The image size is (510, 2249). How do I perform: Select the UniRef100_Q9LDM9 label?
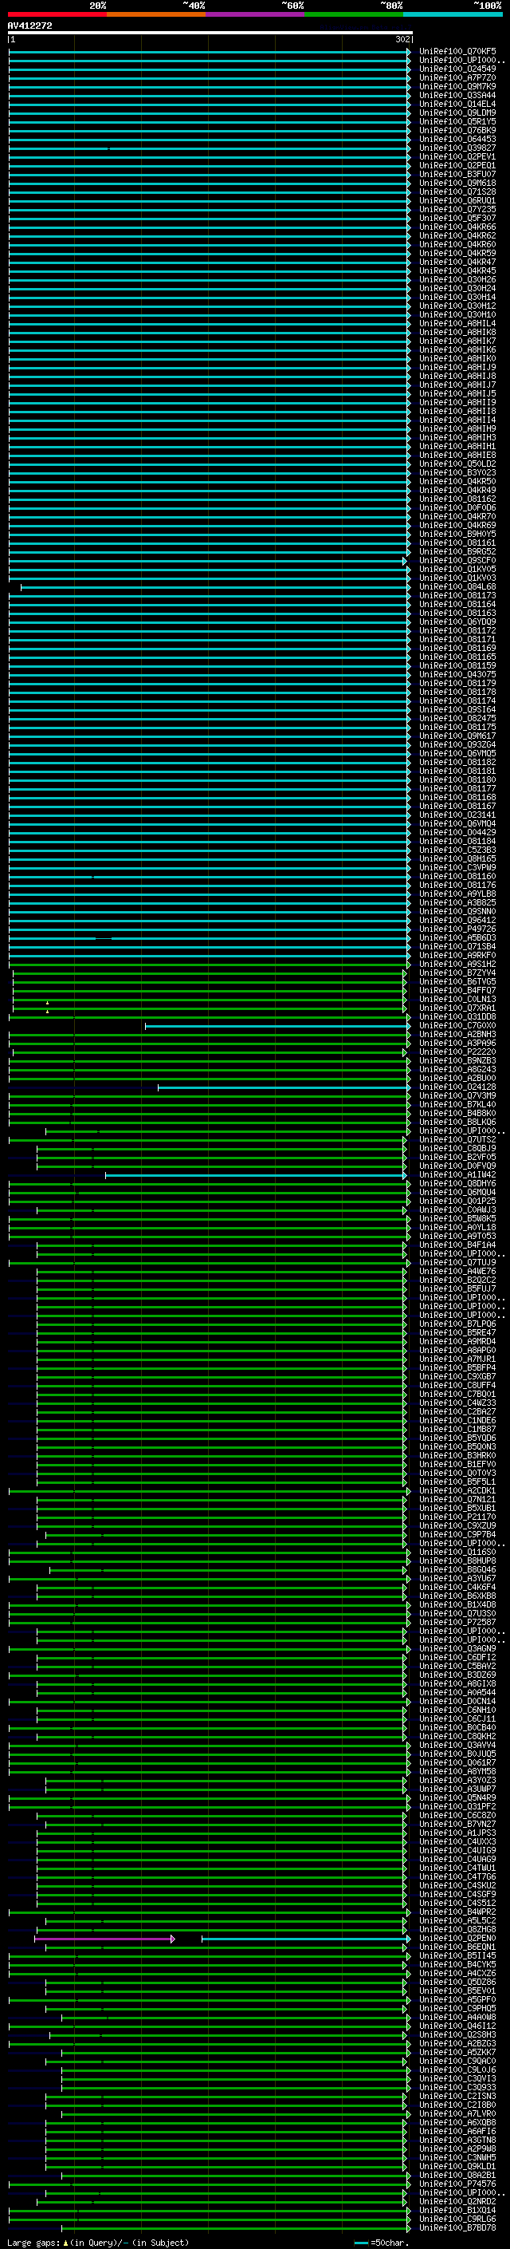coord(457,112)
